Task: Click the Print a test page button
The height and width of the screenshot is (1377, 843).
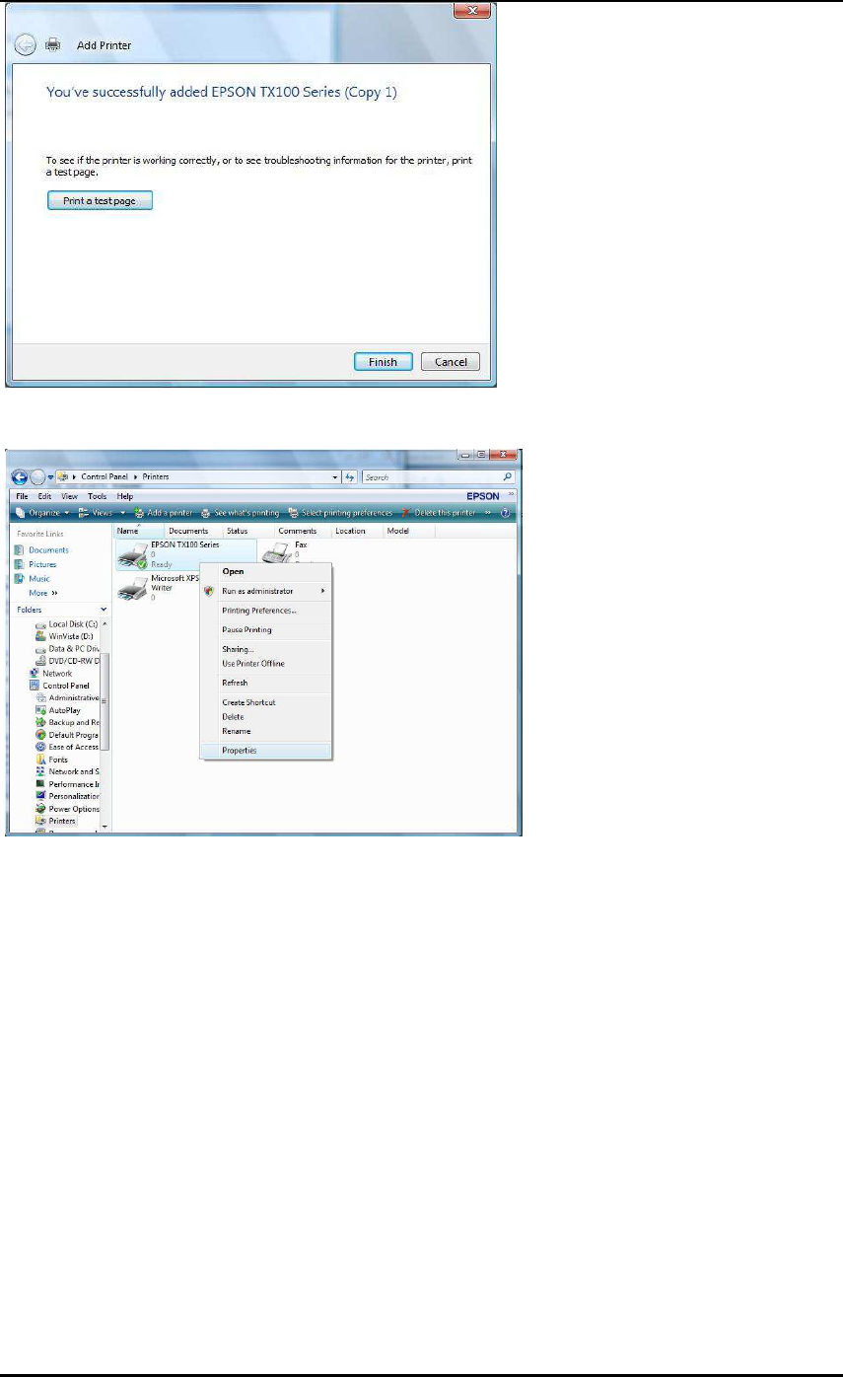Action: (100, 200)
